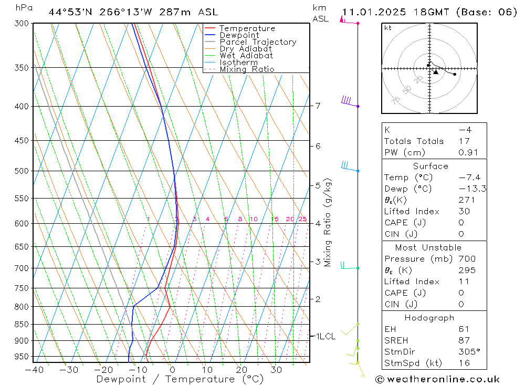
Task: Click the kt label in hodograph
Action: [388, 27]
